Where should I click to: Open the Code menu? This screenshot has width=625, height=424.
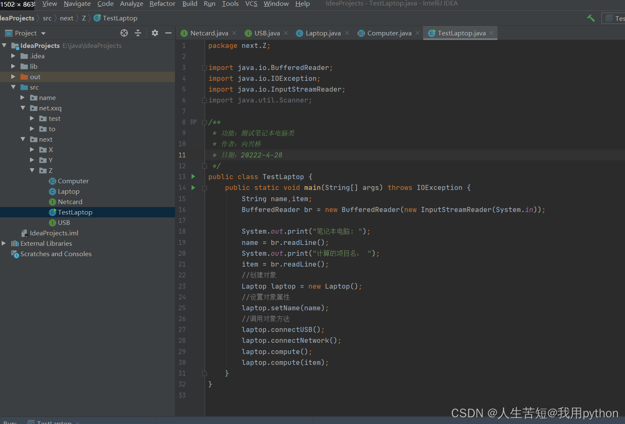click(x=105, y=4)
